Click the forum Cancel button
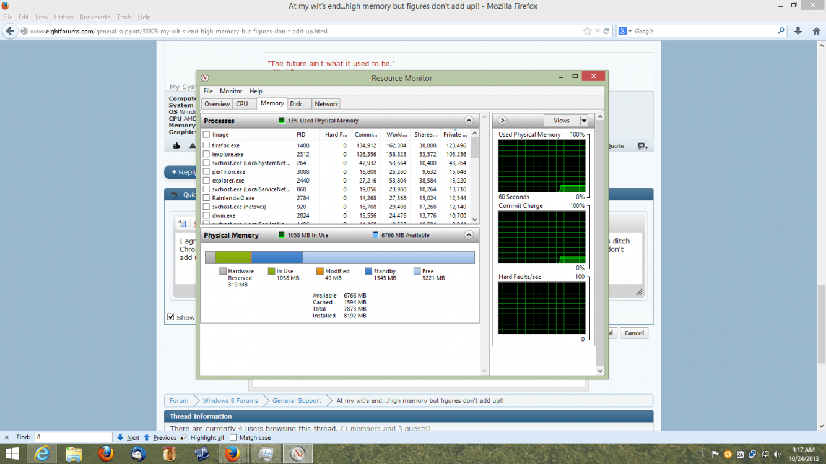826x464 pixels. click(634, 333)
